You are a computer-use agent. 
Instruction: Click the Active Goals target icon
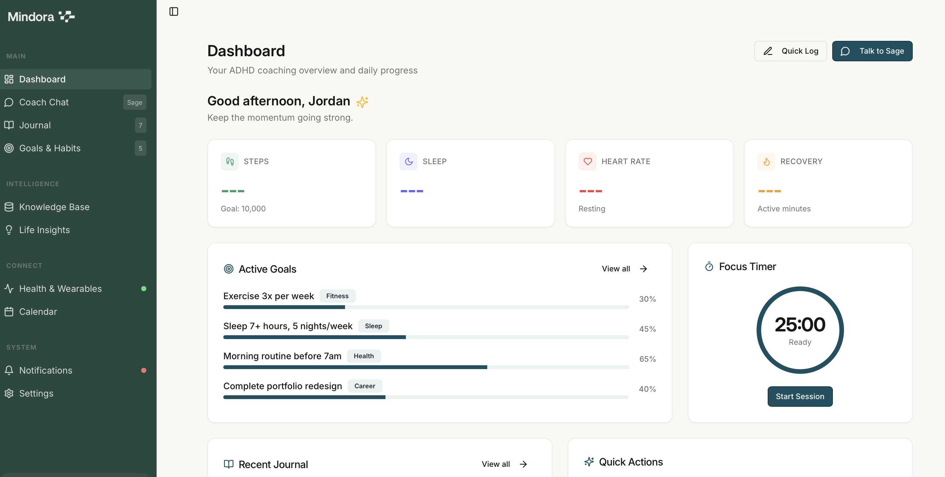tap(228, 269)
